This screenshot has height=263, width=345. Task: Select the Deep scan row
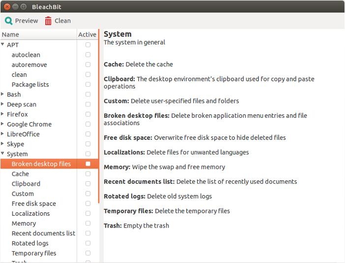[x=49, y=104]
